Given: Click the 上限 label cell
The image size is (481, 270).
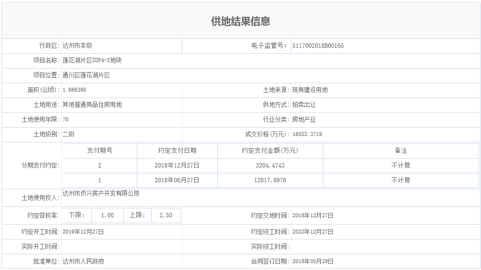Looking at the screenshot, I should [137, 215].
